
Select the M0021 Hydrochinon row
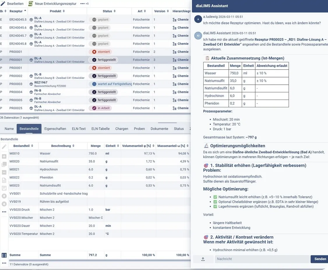[99, 169]
